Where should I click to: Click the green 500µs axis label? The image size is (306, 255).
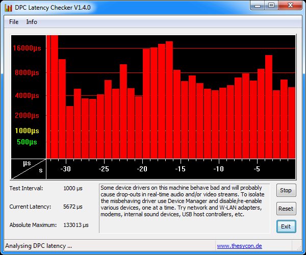pyautogui.click(x=27, y=142)
